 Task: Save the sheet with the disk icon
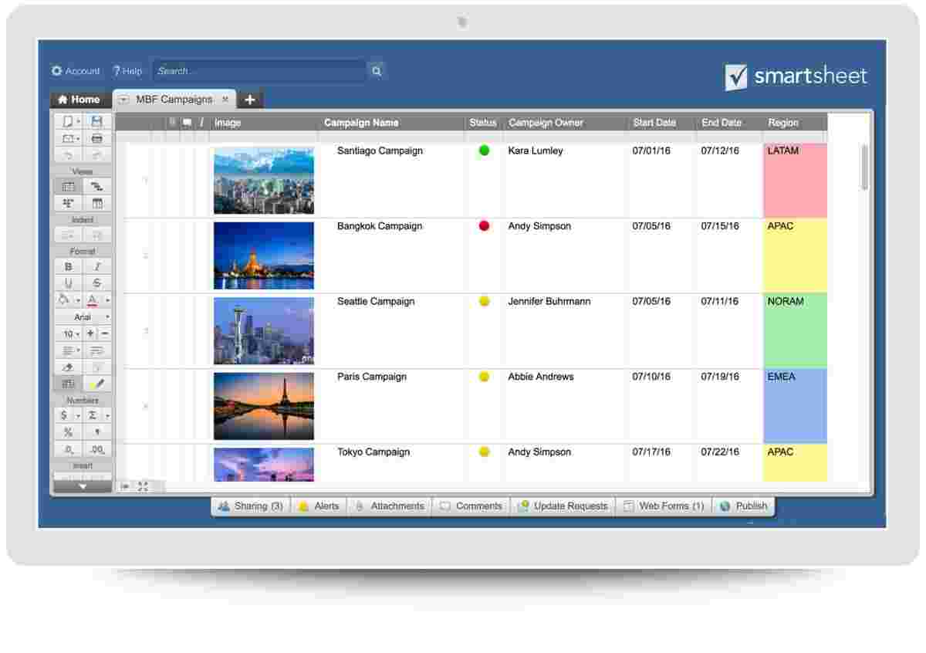[96, 121]
